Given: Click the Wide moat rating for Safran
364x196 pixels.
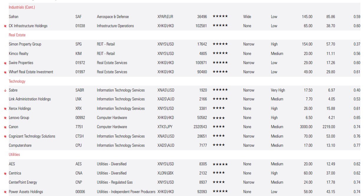Looking at the screenshot, I should coord(247,17).
